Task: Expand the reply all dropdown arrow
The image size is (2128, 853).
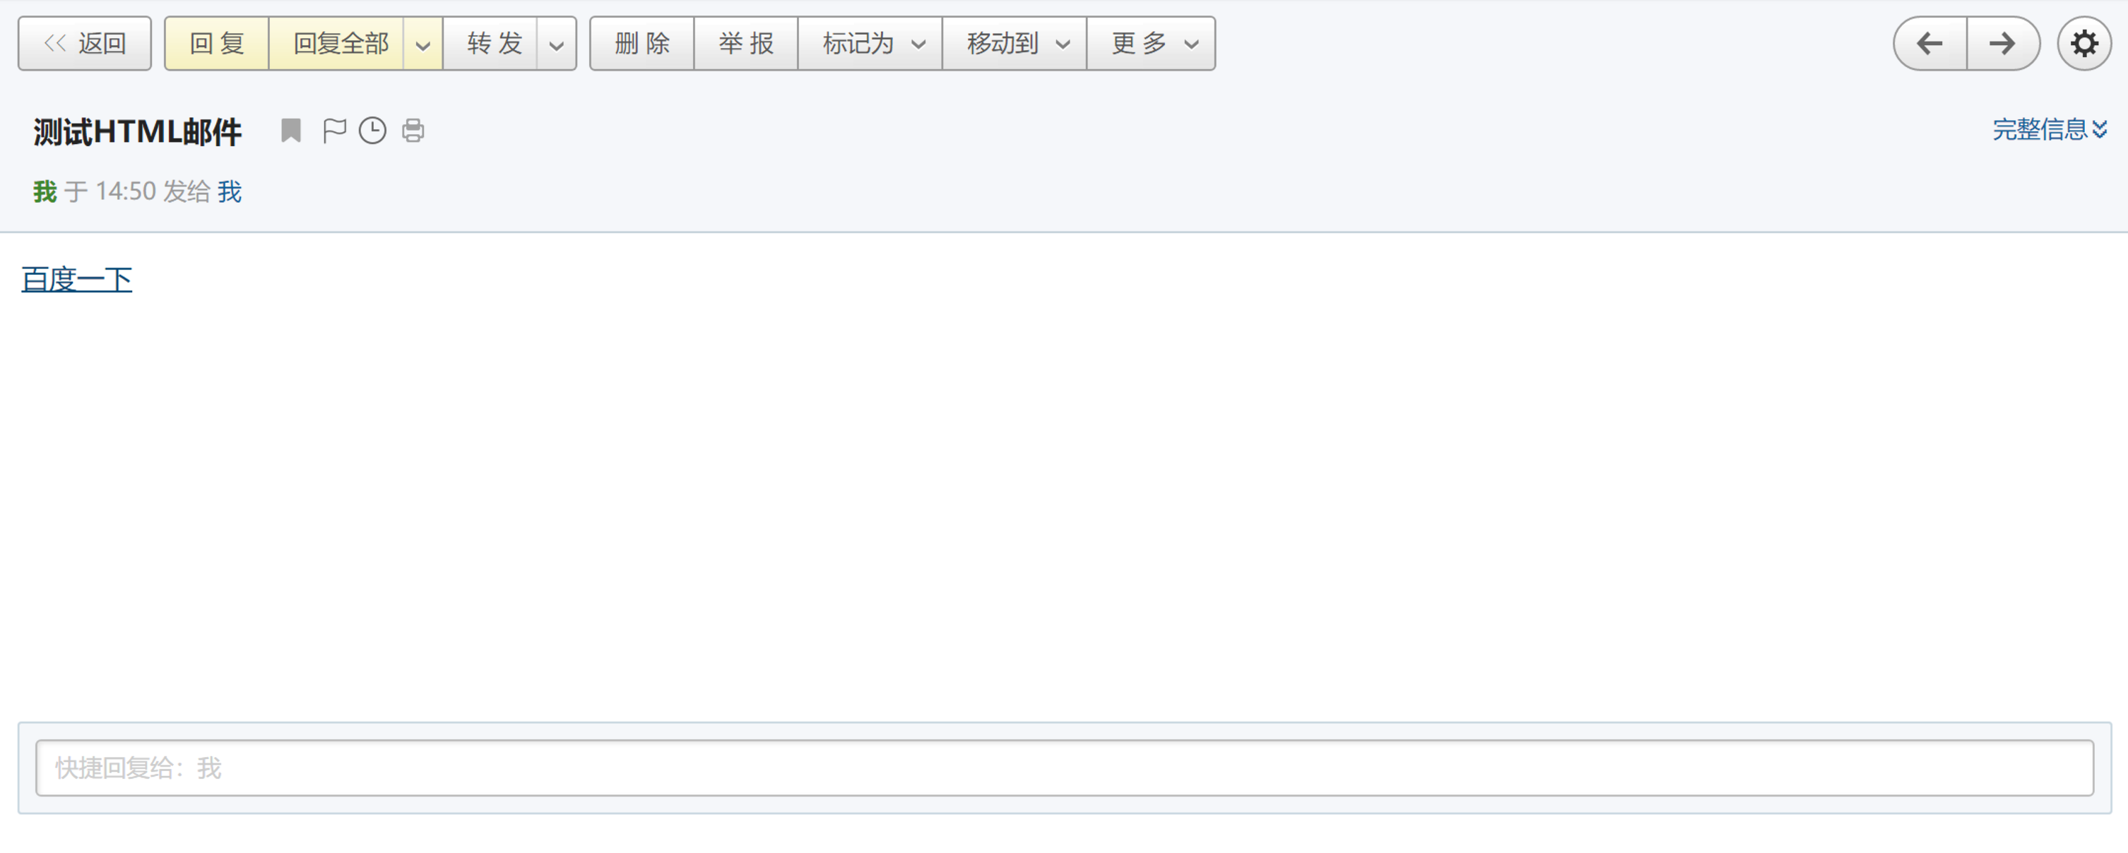Action: (423, 44)
